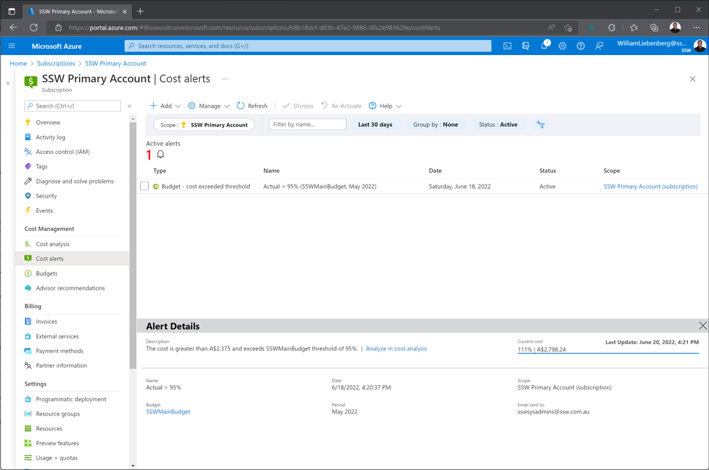The width and height of the screenshot is (709, 470).
Task: Open directories and subscriptions filter icon
Action: point(526,46)
